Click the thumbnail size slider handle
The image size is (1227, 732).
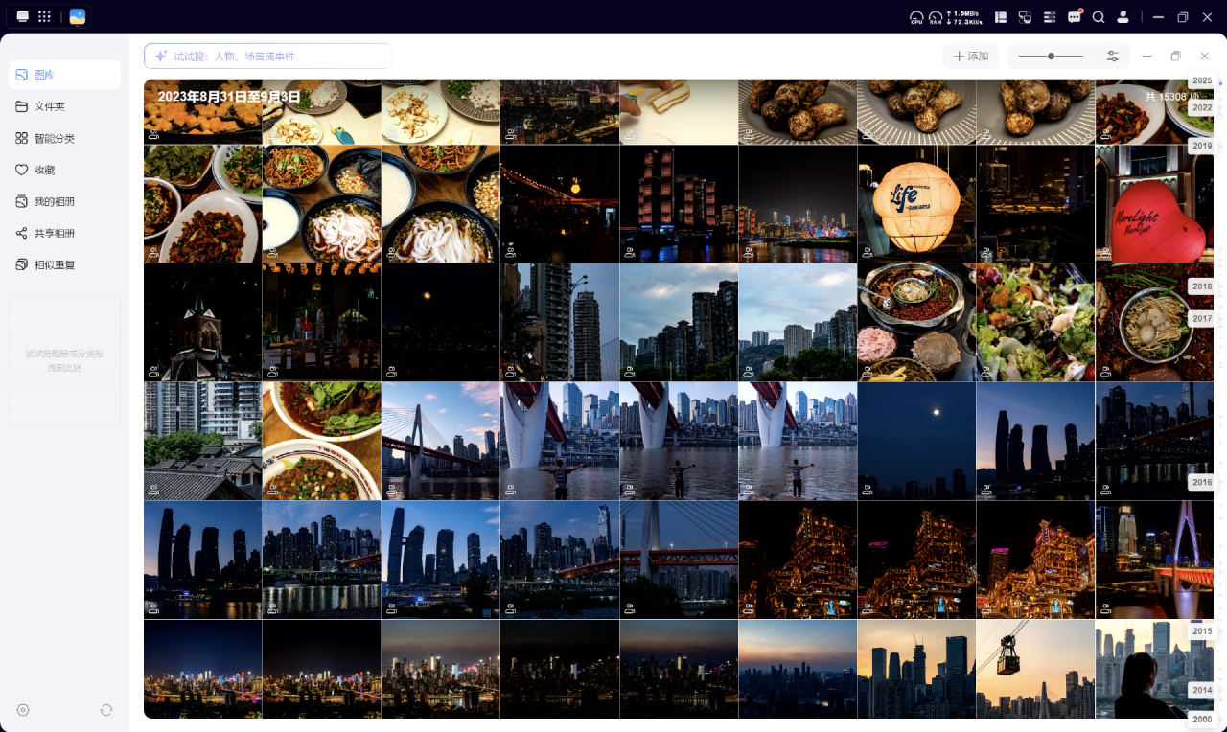(x=1052, y=57)
